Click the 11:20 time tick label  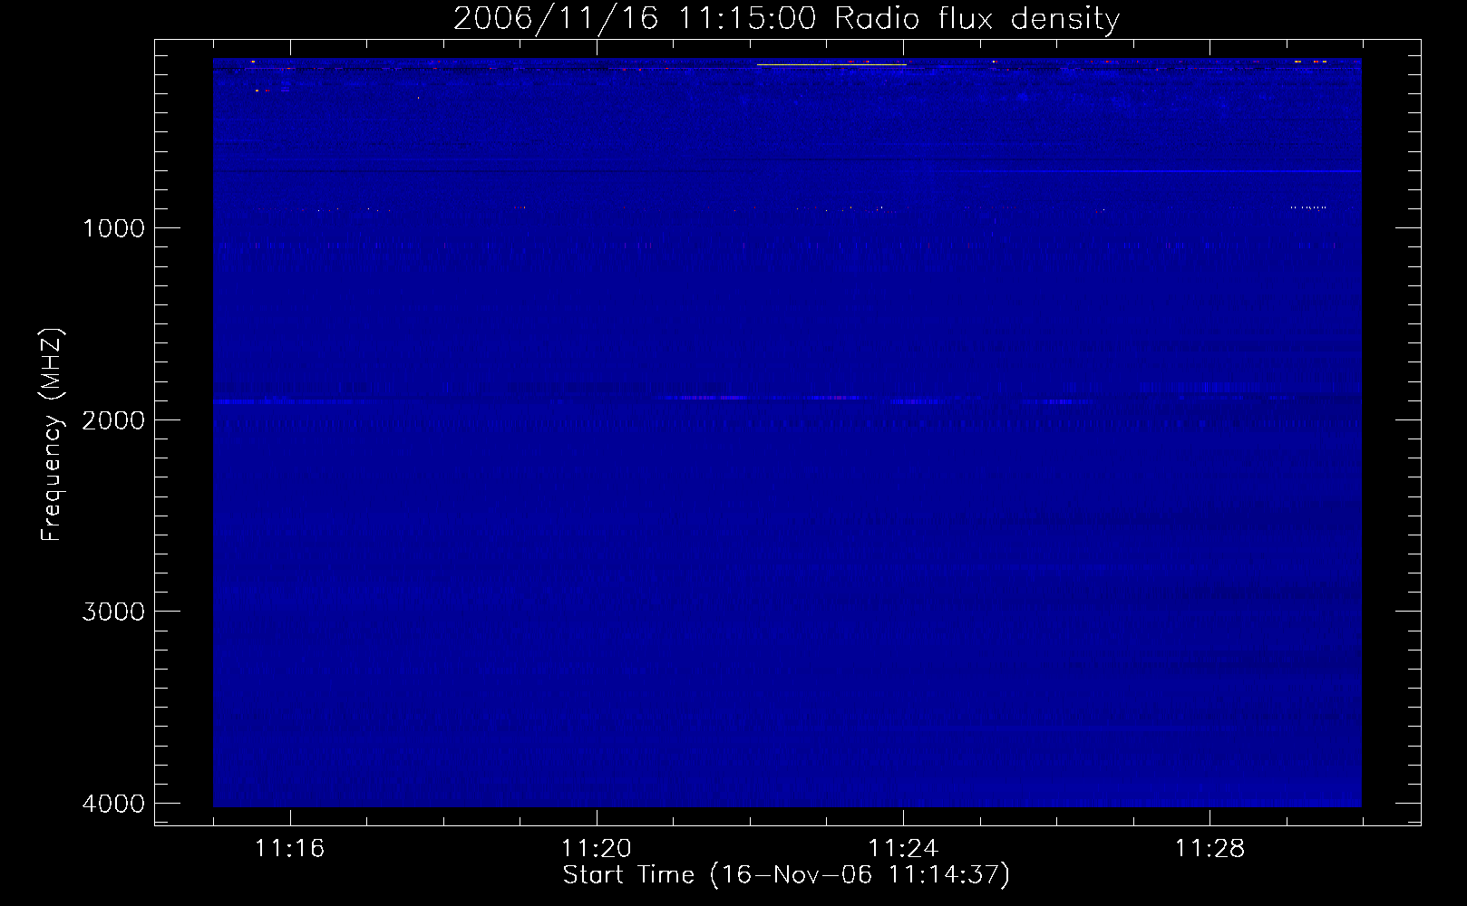[x=597, y=849]
